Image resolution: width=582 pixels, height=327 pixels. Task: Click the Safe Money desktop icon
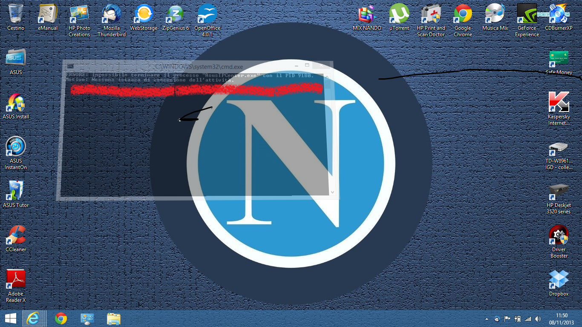click(559, 62)
